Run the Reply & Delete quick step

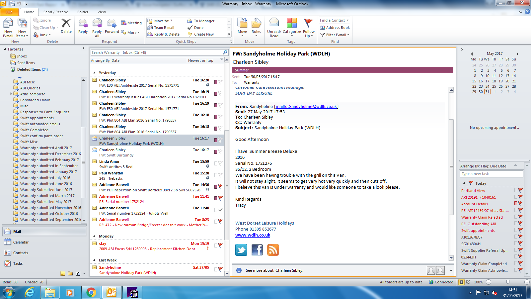tap(164, 34)
